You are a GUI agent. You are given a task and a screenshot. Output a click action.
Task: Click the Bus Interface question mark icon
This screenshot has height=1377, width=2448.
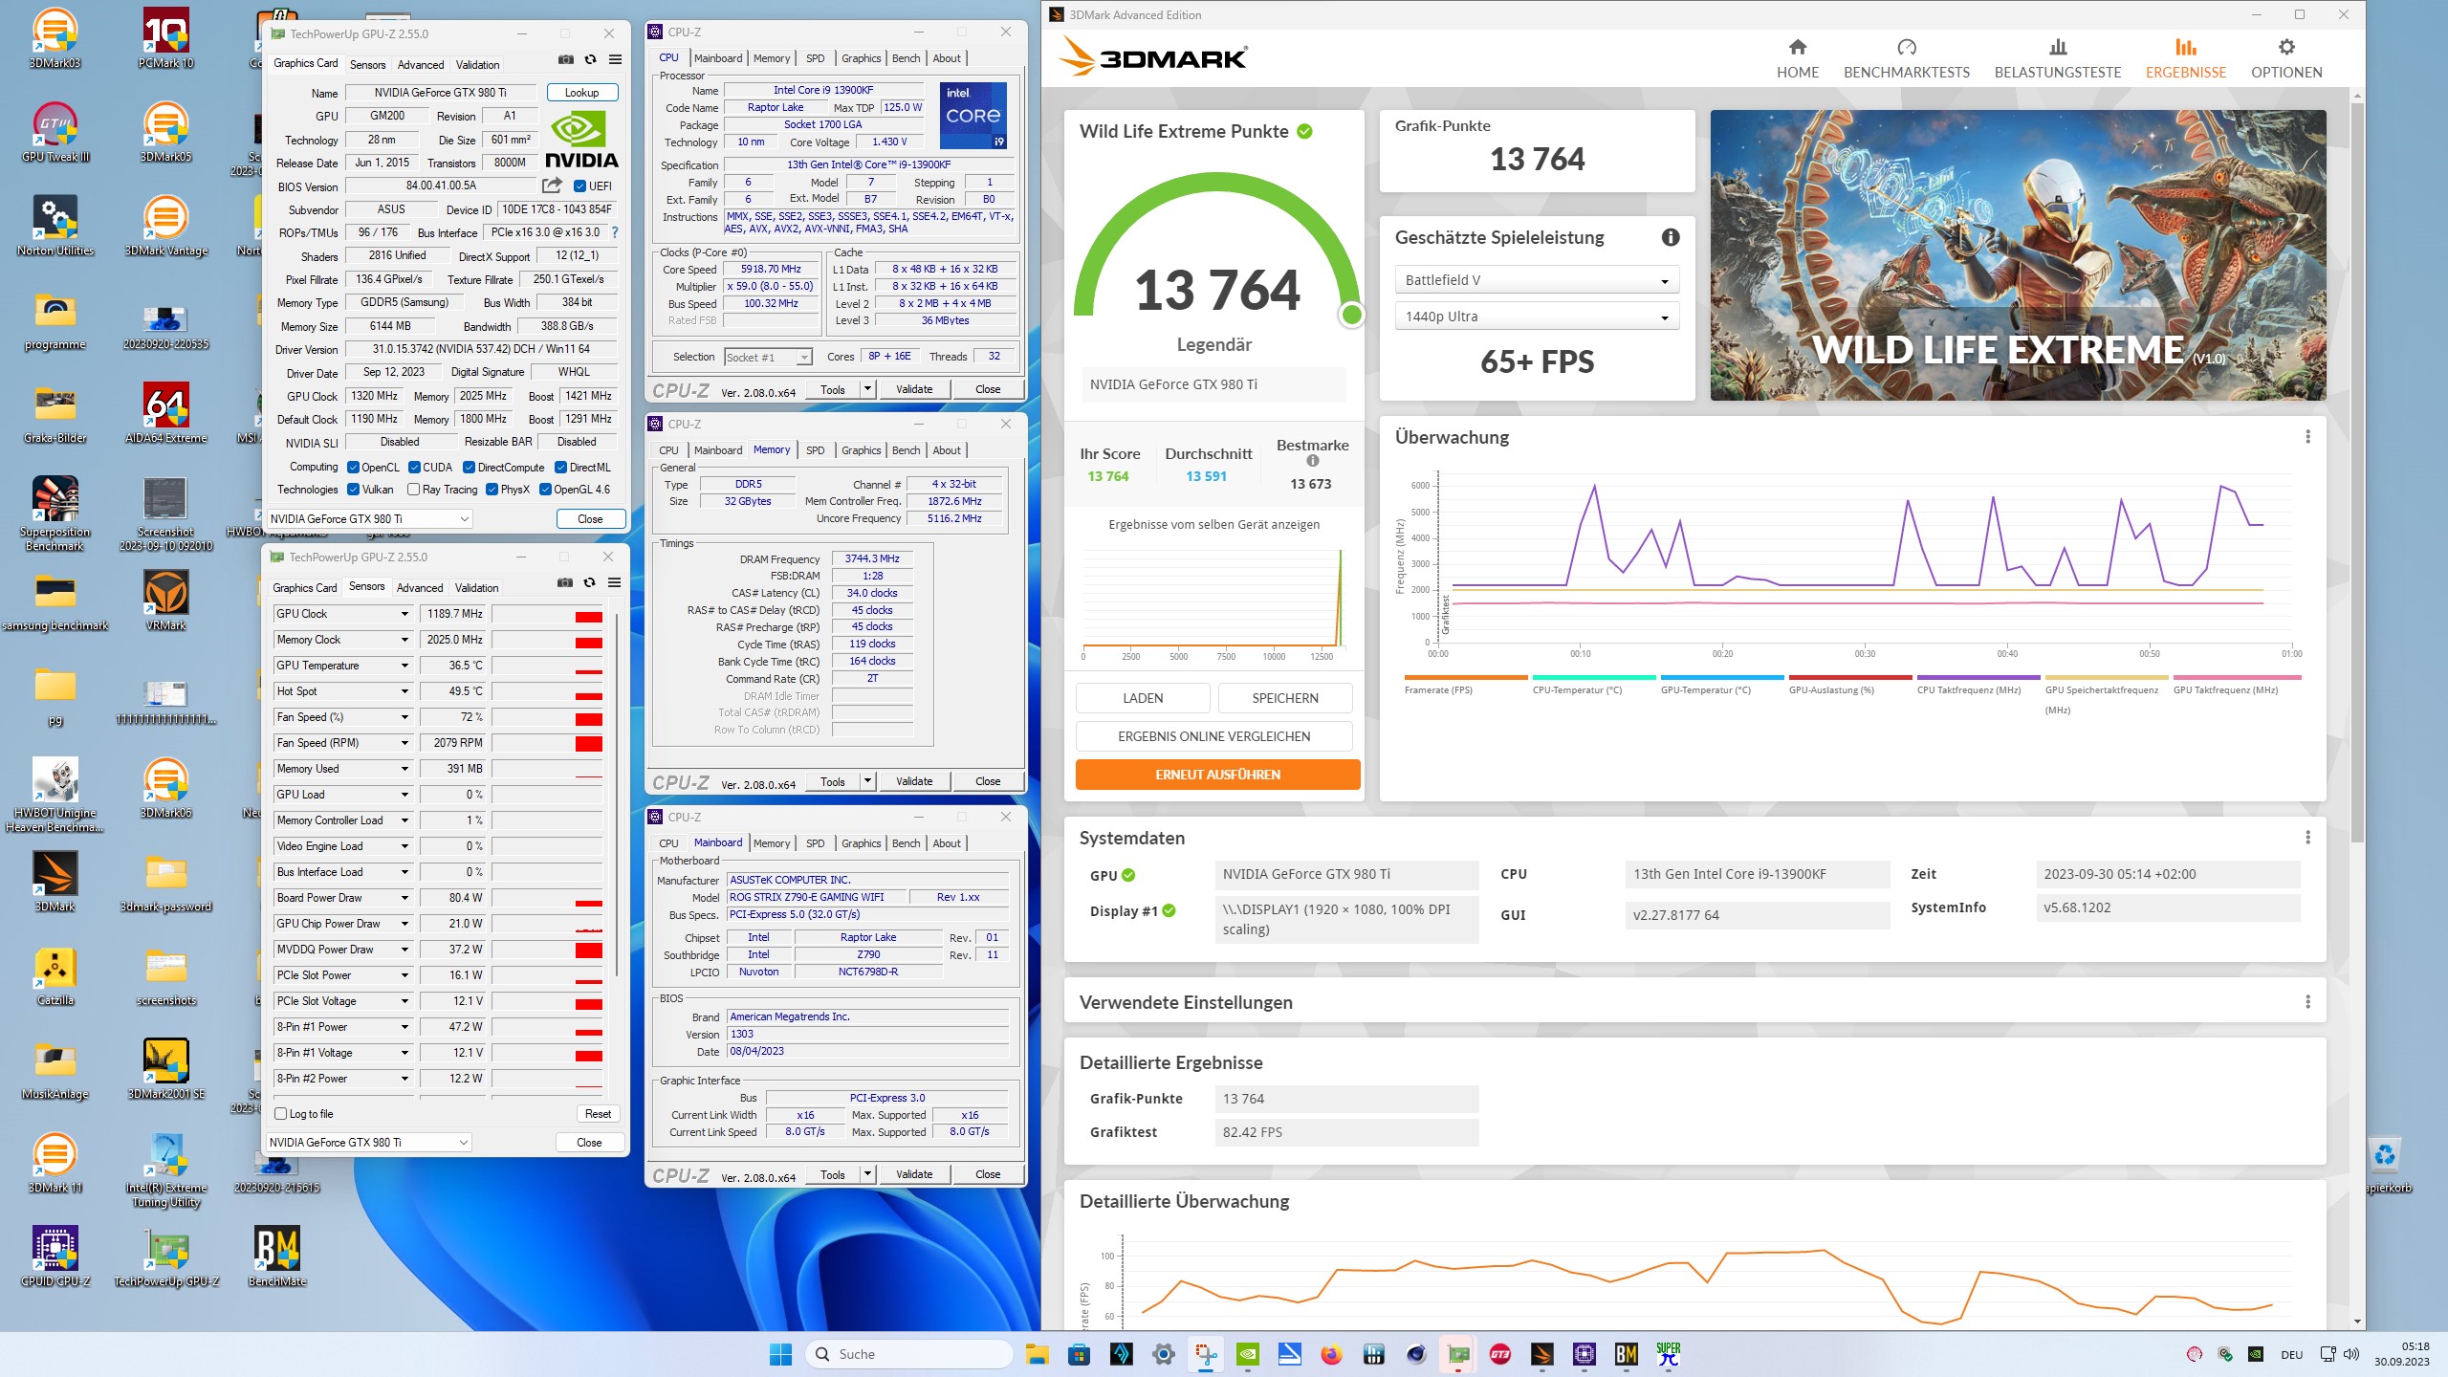pos(615,232)
